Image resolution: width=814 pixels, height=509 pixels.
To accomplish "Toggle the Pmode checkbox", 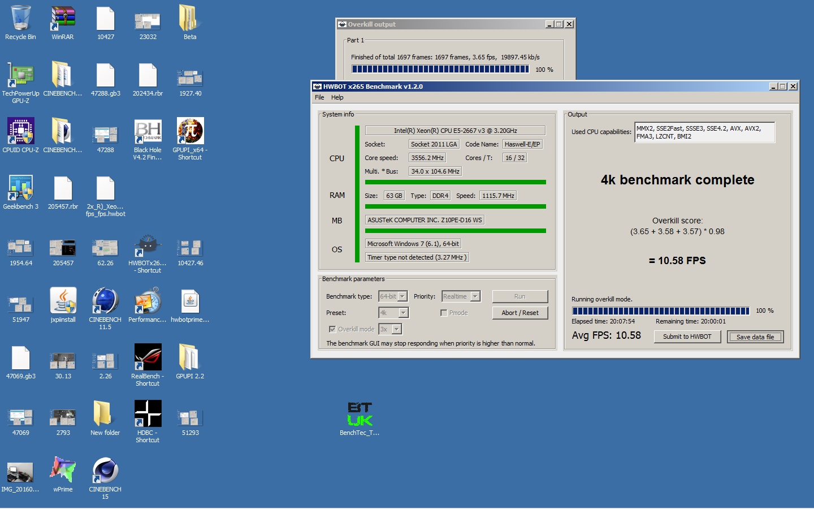I will [x=444, y=313].
